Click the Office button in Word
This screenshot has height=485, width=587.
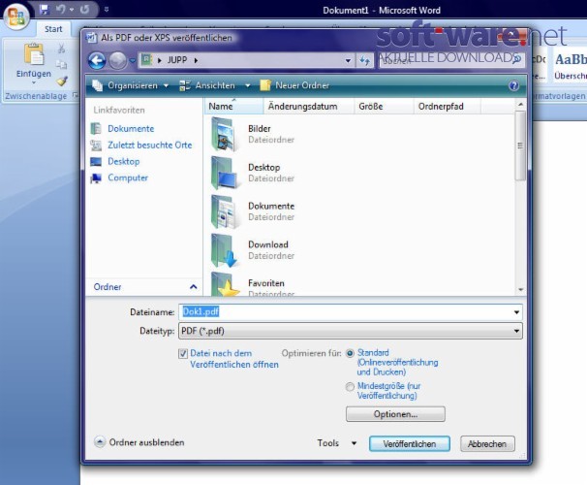(x=16, y=16)
